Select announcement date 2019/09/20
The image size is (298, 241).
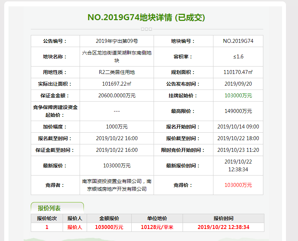[x=238, y=84]
